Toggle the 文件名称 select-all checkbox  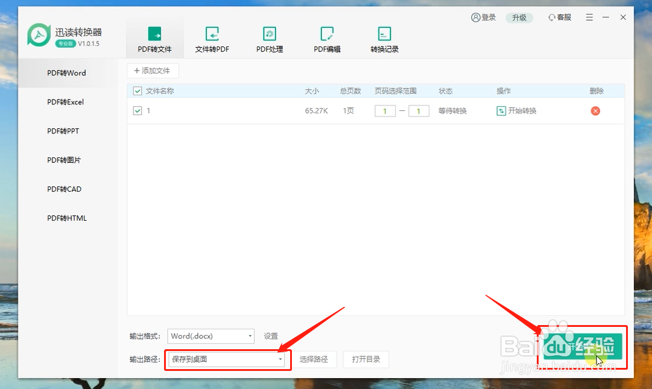136,90
